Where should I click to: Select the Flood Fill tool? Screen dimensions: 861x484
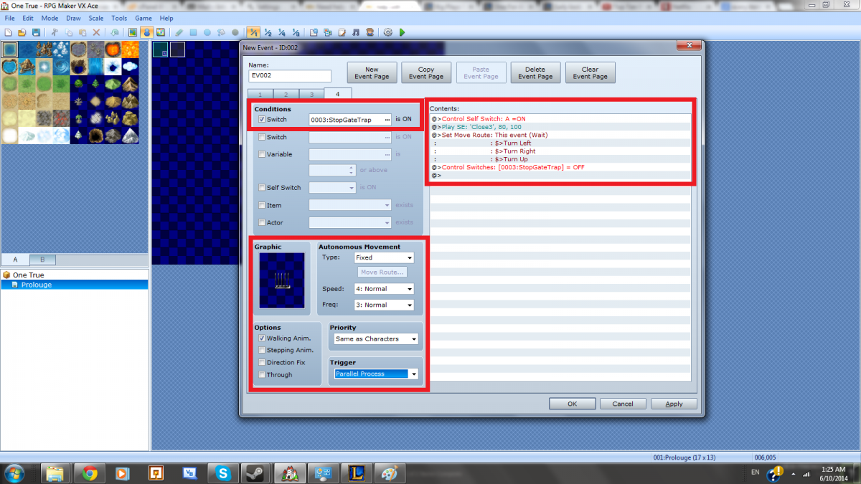point(221,32)
